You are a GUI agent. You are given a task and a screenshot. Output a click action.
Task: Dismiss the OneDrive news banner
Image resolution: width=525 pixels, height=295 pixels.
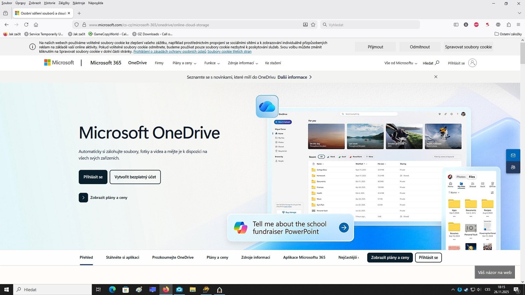pos(436,77)
